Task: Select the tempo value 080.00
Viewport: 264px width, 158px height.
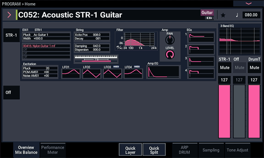Action: [x=251, y=15]
